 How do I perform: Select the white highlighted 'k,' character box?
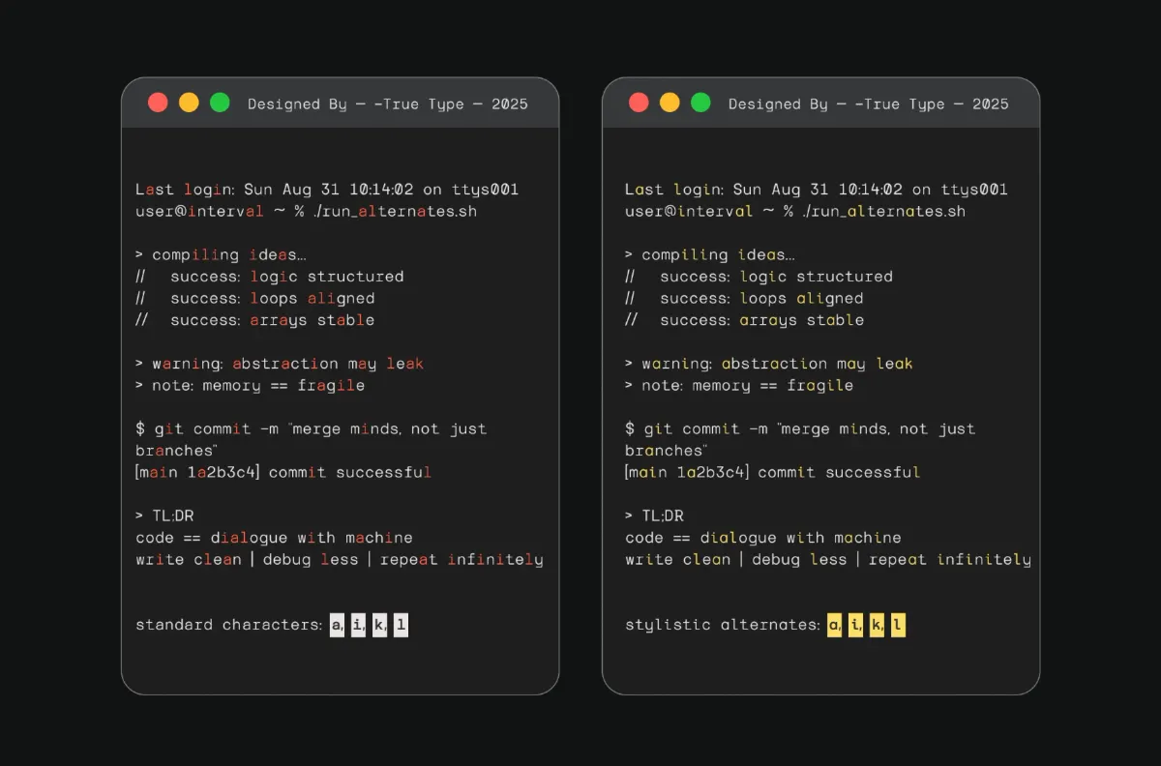pos(379,626)
